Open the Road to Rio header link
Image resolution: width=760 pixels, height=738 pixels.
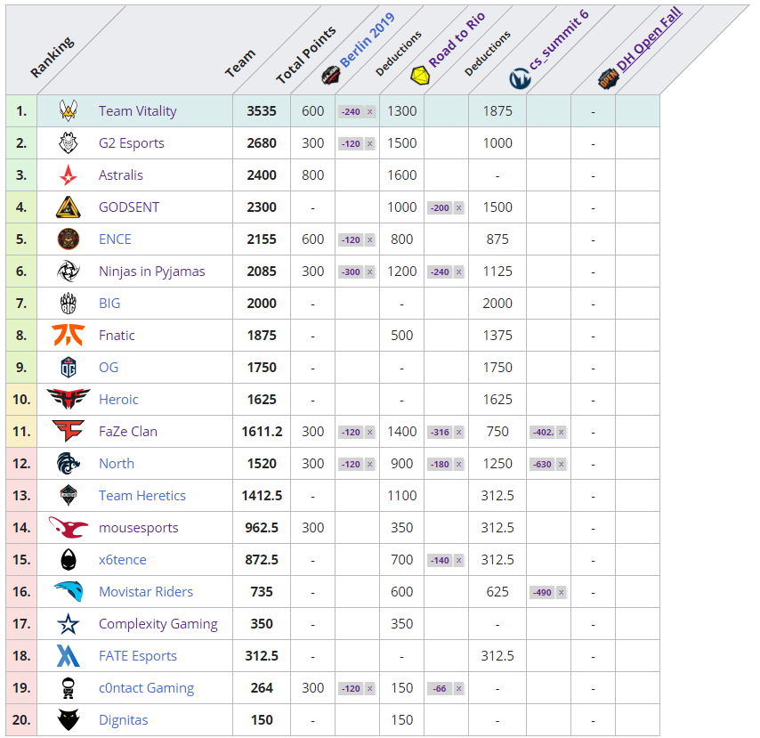(457, 40)
